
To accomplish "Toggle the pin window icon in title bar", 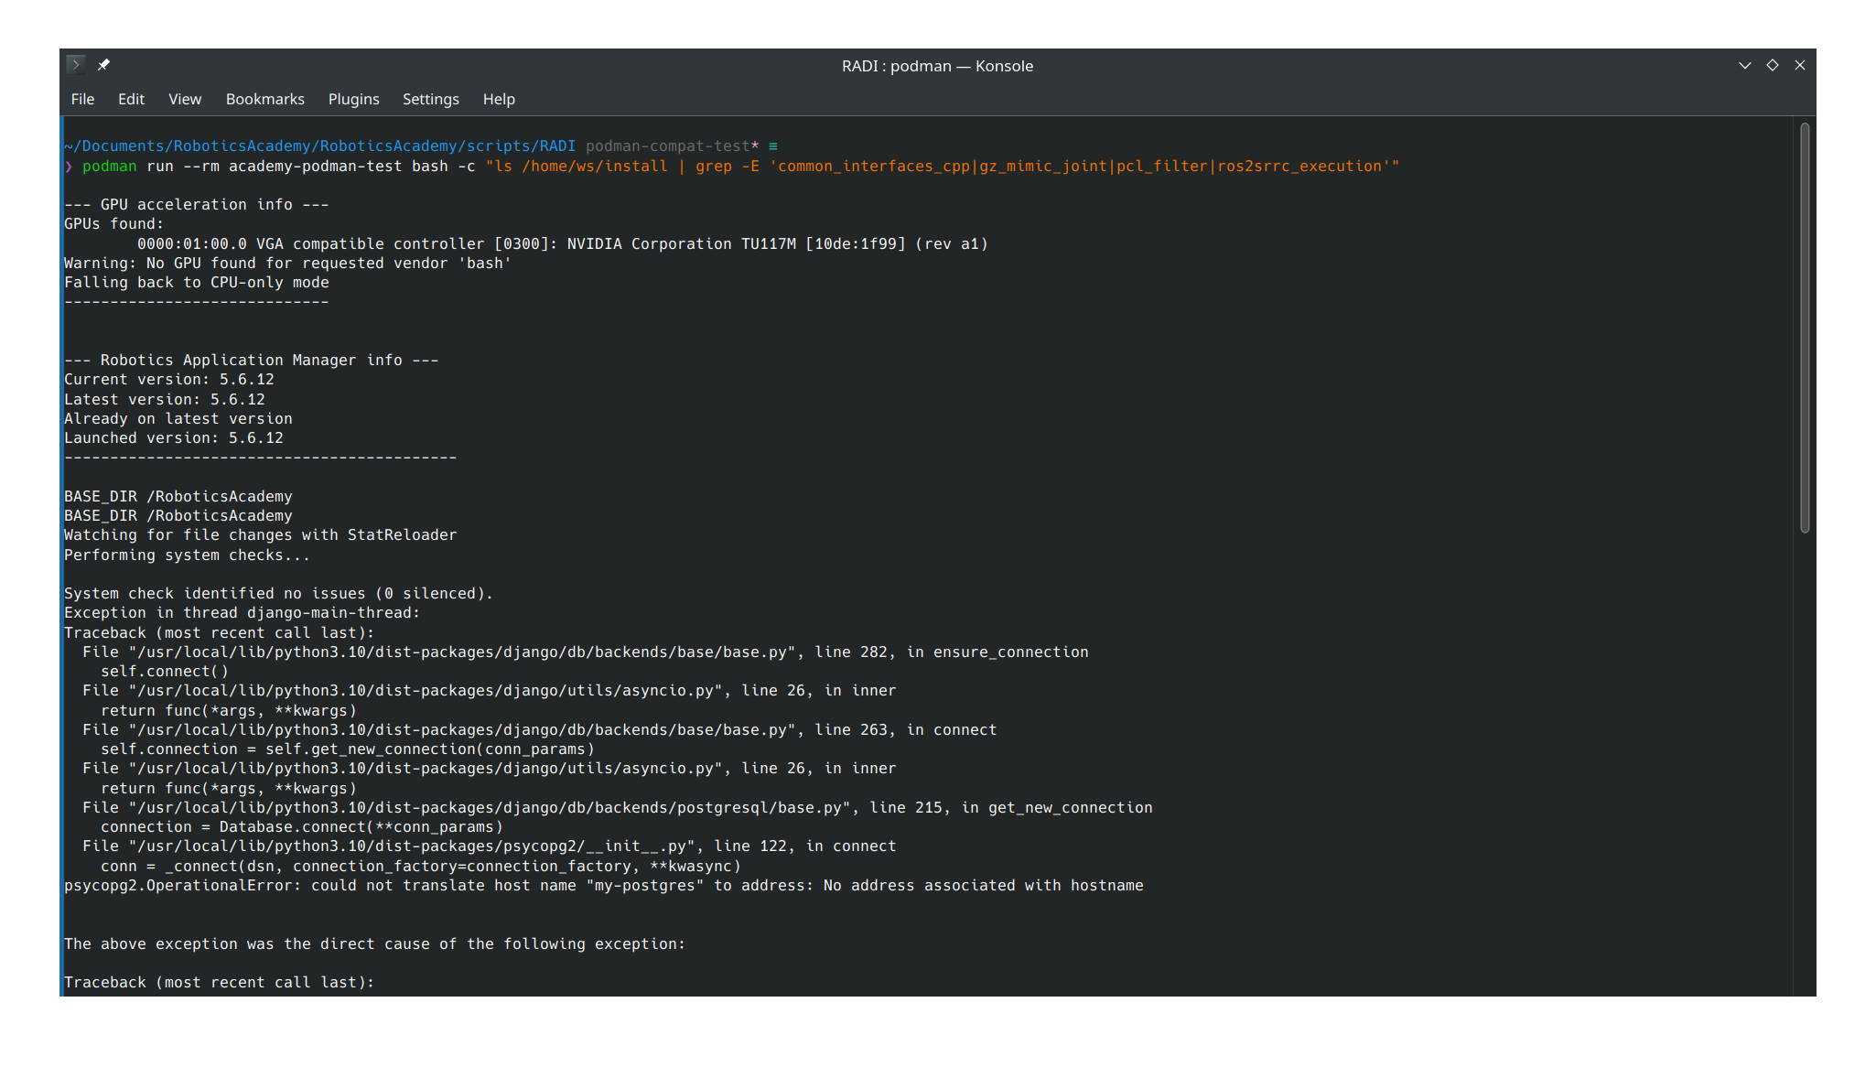I will coord(103,64).
